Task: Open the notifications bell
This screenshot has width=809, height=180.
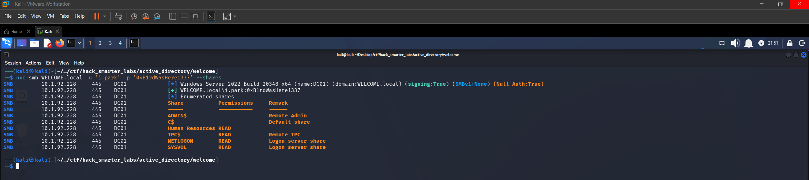Action: (748, 43)
